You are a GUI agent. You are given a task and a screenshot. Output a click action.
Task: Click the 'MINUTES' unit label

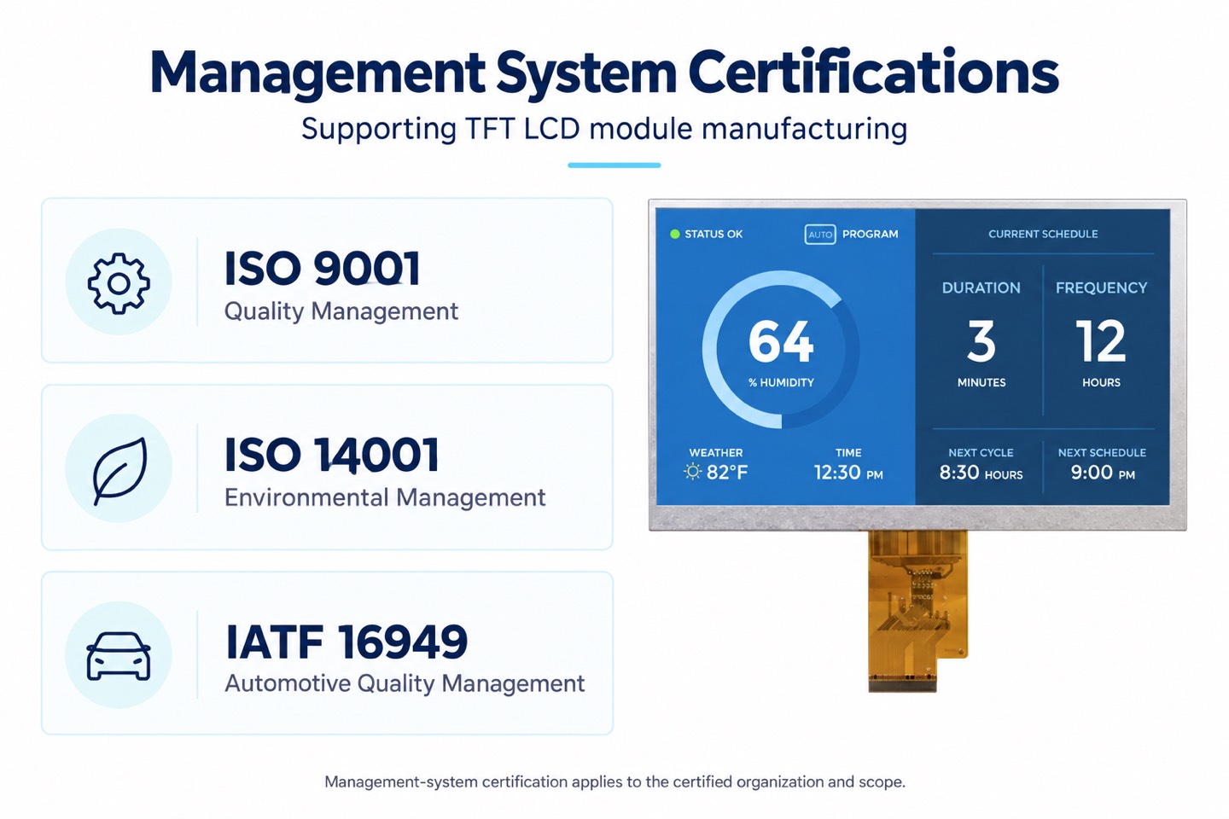pyautogui.click(x=981, y=383)
